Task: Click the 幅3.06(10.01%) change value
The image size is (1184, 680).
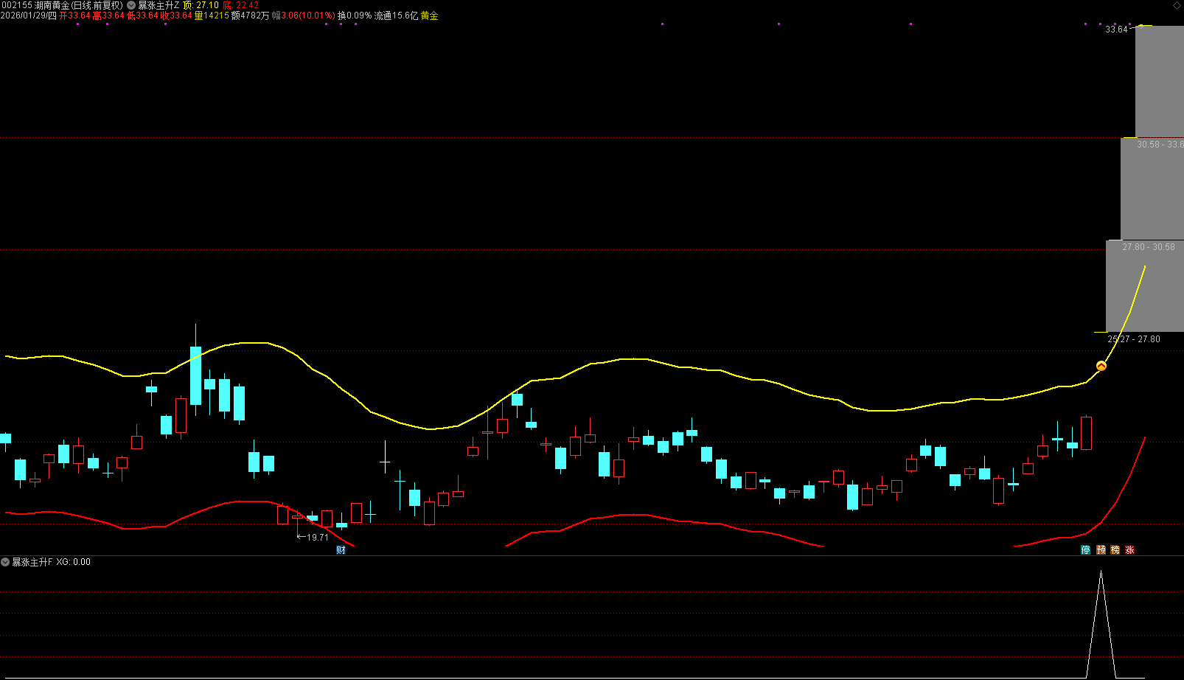Action: click(x=304, y=15)
